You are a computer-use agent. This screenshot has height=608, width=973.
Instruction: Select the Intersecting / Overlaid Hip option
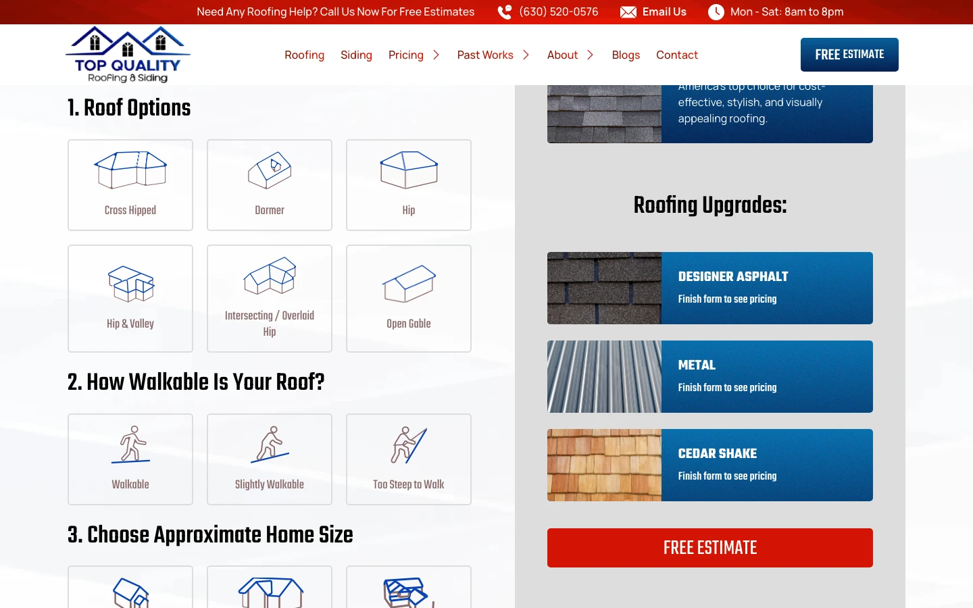click(x=269, y=298)
